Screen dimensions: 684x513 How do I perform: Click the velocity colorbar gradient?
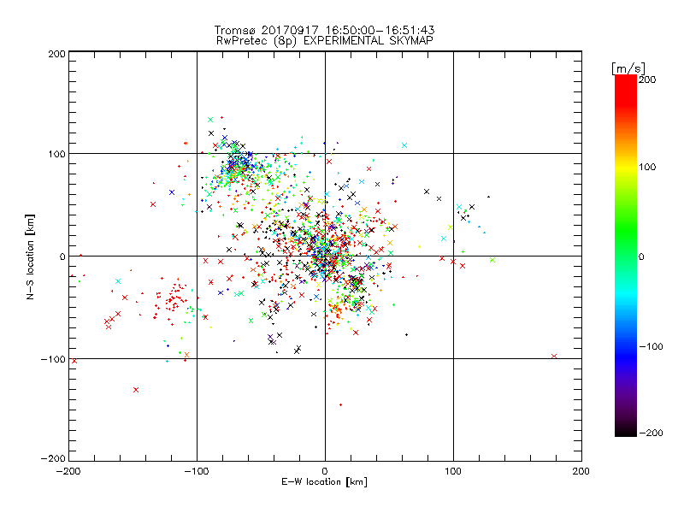point(626,256)
